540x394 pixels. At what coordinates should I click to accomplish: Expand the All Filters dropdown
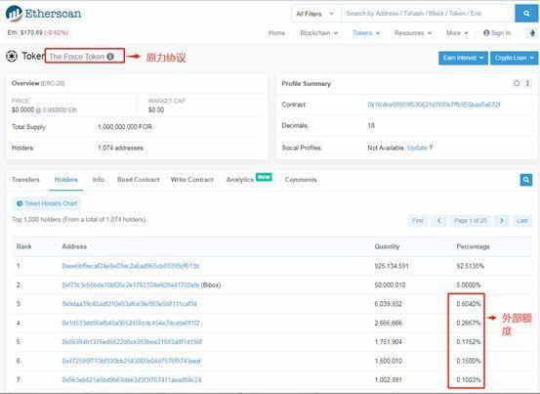[x=315, y=14]
